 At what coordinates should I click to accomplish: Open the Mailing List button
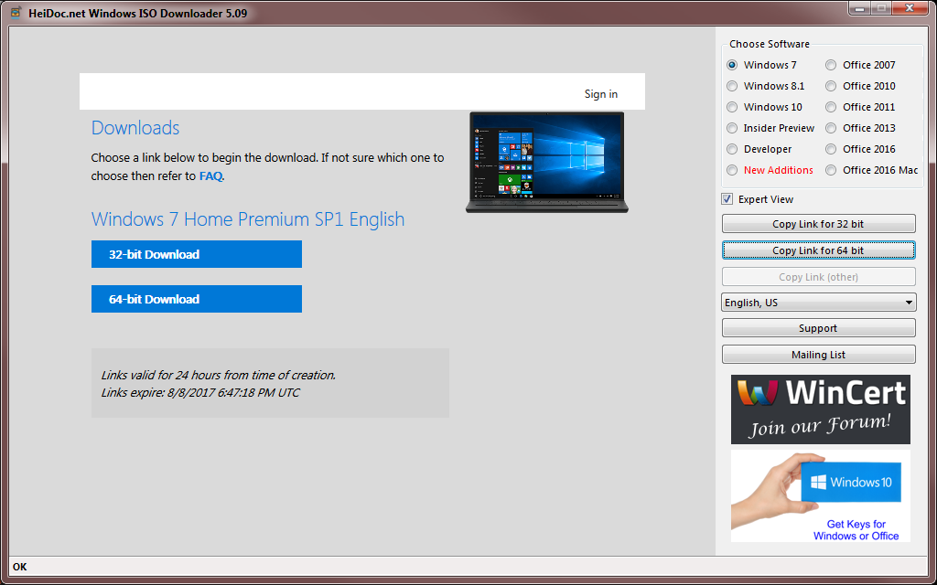pos(818,355)
